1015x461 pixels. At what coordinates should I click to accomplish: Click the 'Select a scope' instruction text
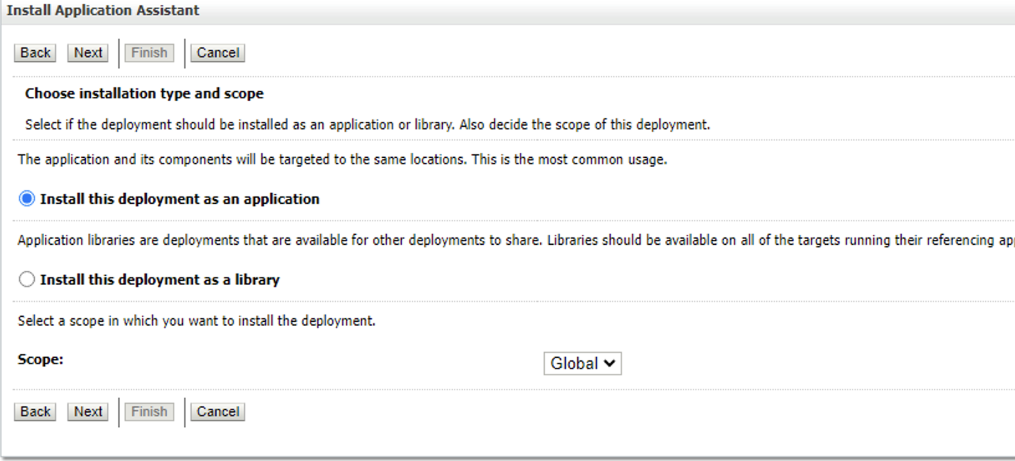click(197, 321)
